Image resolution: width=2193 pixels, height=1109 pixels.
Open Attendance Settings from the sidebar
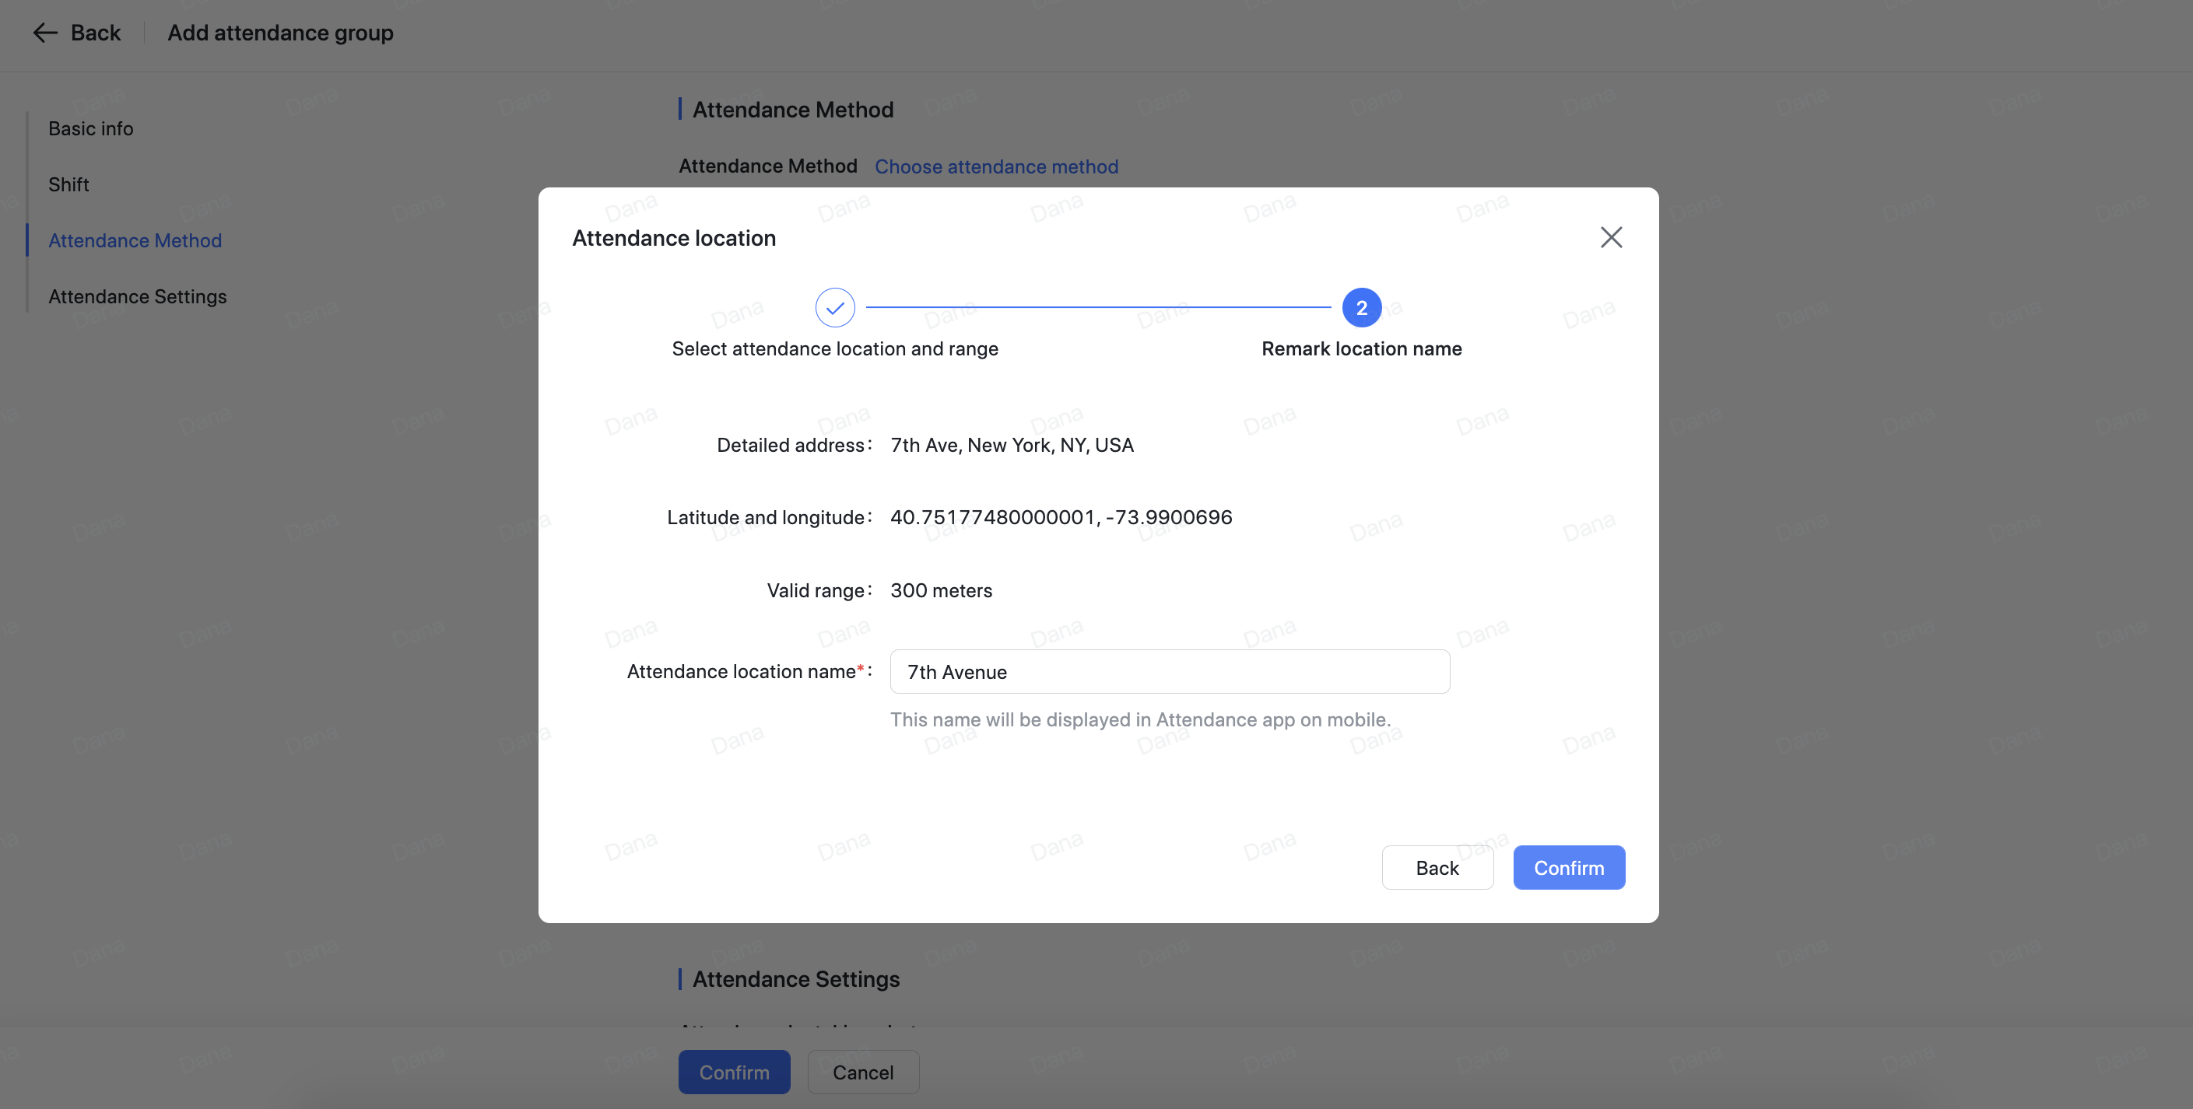(x=137, y=296)
